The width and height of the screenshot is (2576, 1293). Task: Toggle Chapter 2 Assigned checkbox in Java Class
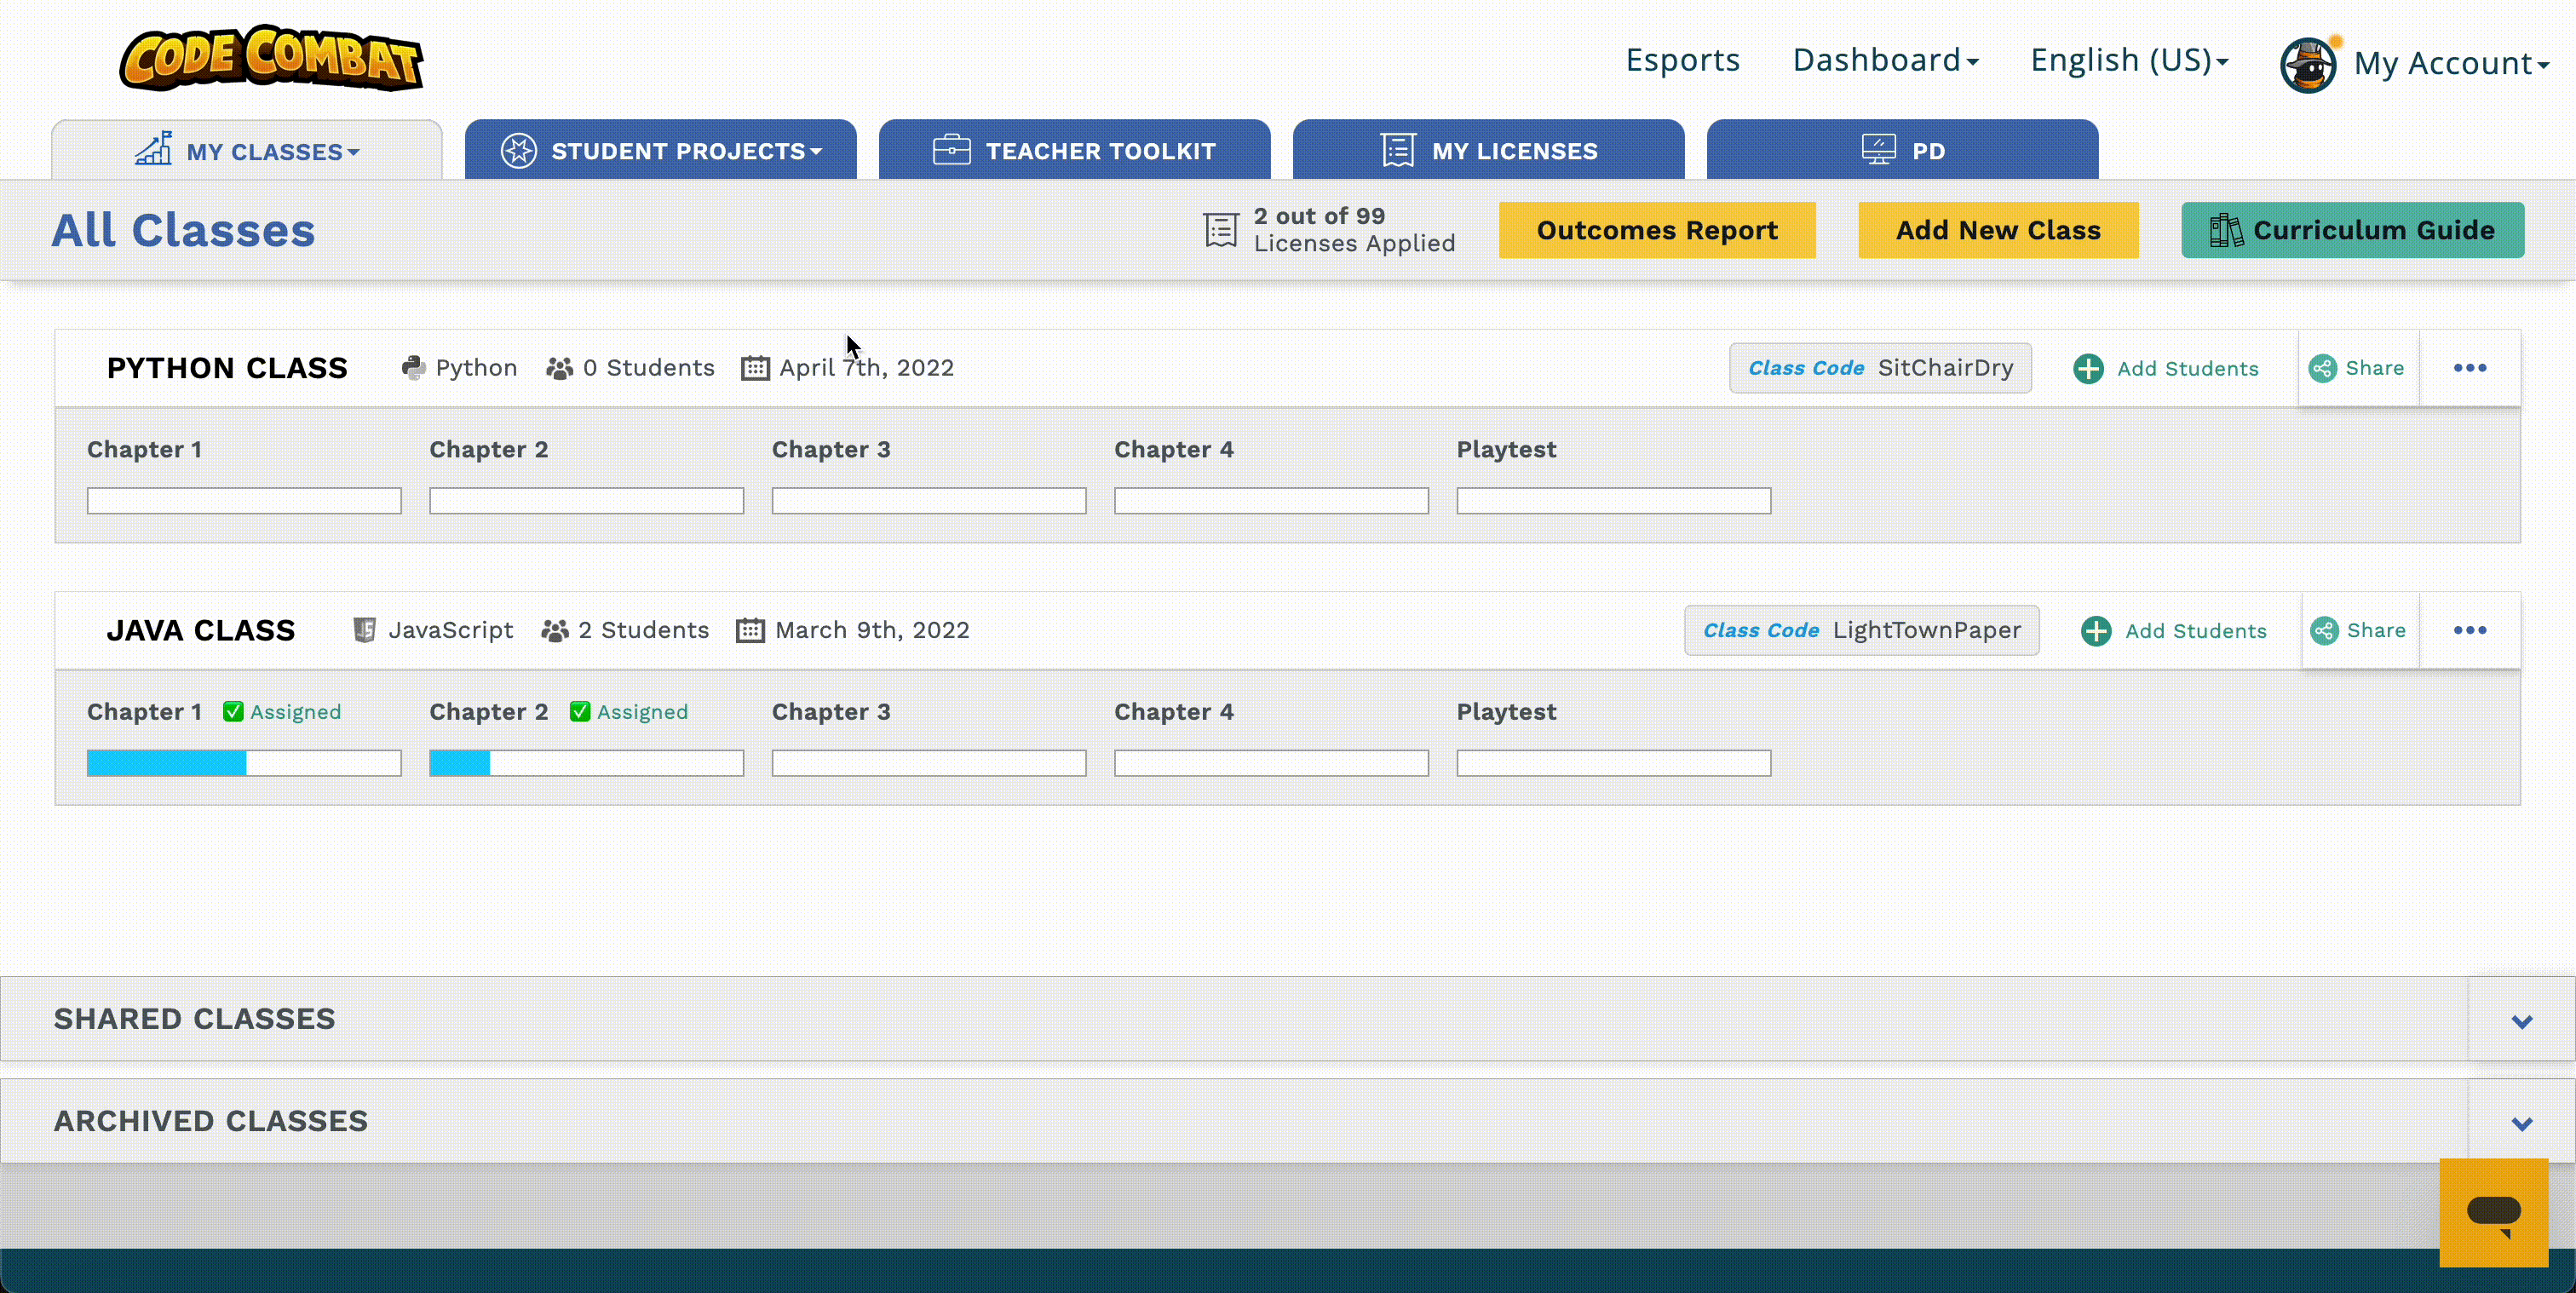pos(580,712)
